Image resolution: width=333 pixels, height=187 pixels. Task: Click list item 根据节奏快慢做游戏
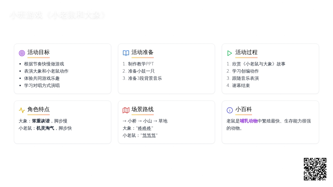click(44, 64)
